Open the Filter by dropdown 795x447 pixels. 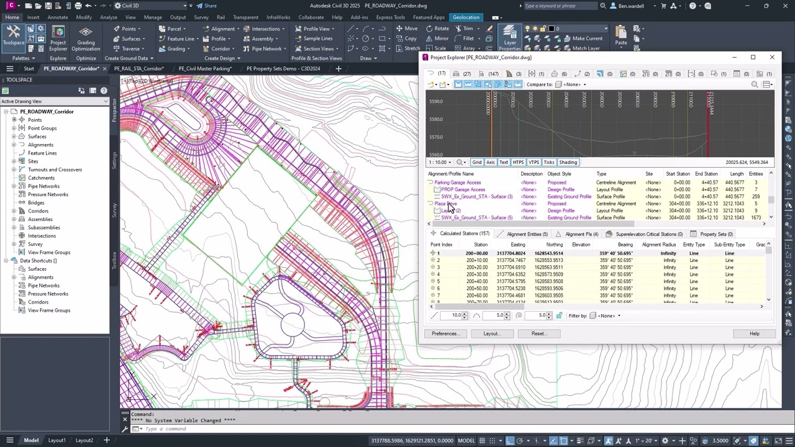pyautogui.click(x=606, y=315)
